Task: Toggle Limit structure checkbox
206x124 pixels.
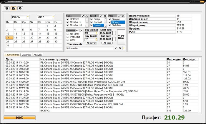Action: click(68, 40)
